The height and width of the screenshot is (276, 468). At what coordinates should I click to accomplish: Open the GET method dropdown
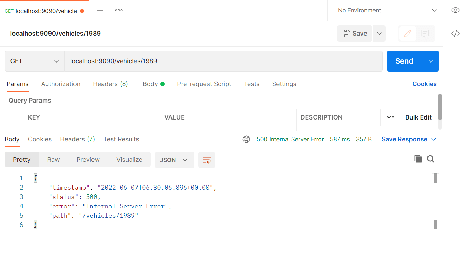pos(34,61)
